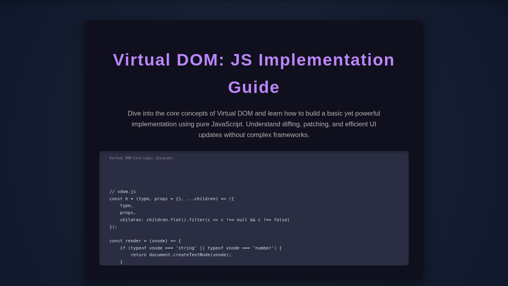Click the closing '});' line of h function
Image resolution: width=508 pixels, height=286 pixels.
click(x=113, y=227)
